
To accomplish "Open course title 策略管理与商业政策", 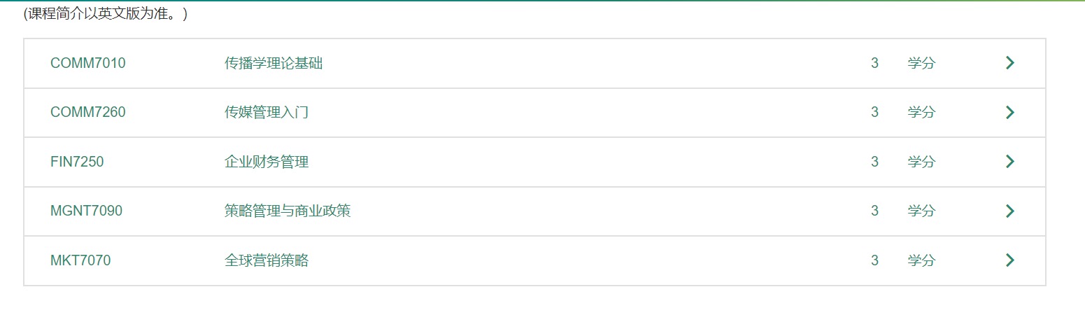I will pyautogui.click(x=288, y=211).
